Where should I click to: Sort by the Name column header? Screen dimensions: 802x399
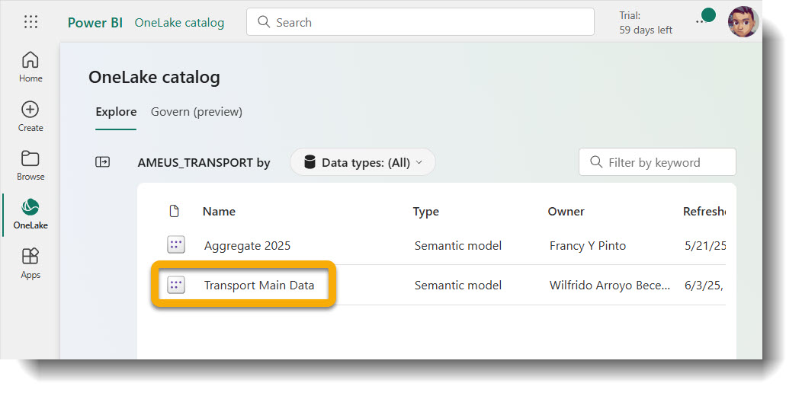point(219,212)
